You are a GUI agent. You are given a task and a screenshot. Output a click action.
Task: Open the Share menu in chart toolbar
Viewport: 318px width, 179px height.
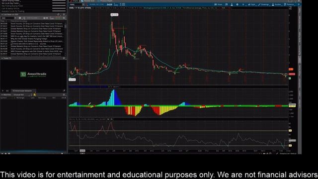click(x=218, y=4)
